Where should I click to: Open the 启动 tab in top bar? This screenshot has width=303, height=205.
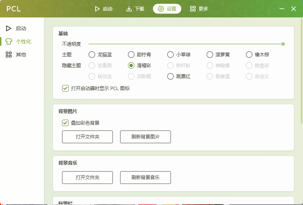(x=103, y=9)
